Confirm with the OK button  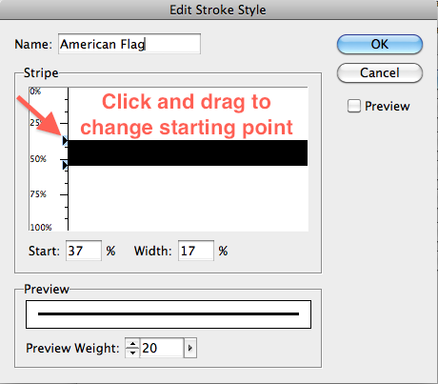coord(380,44)
